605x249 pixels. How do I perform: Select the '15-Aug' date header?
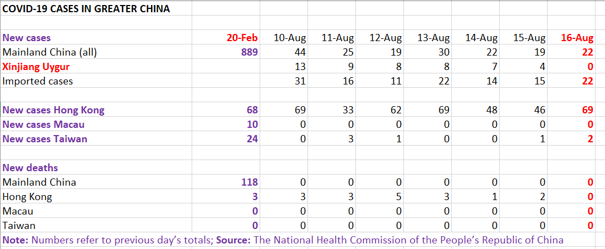click(x=529, y=38)
